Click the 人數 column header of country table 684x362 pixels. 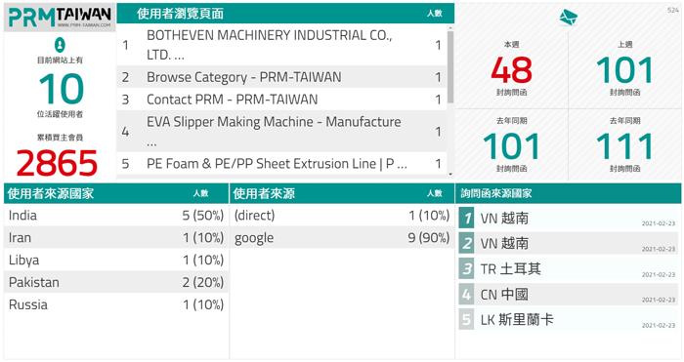pyautogui.click(x=201, y=193)
